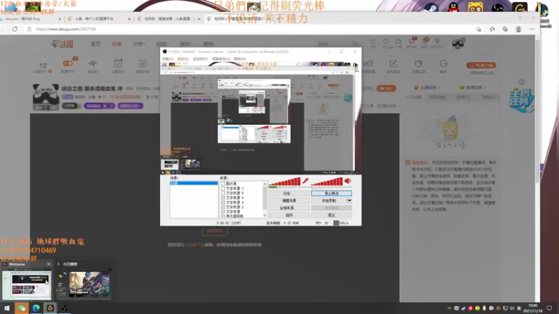Open the browser profile icon
Screen dimensions: 559x314
coord(518,29)
